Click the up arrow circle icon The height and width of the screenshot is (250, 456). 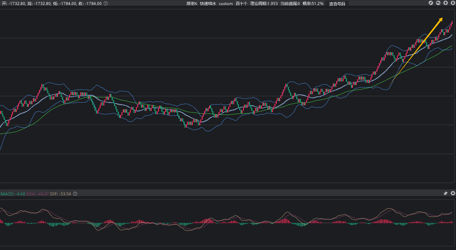coord(446,3)
